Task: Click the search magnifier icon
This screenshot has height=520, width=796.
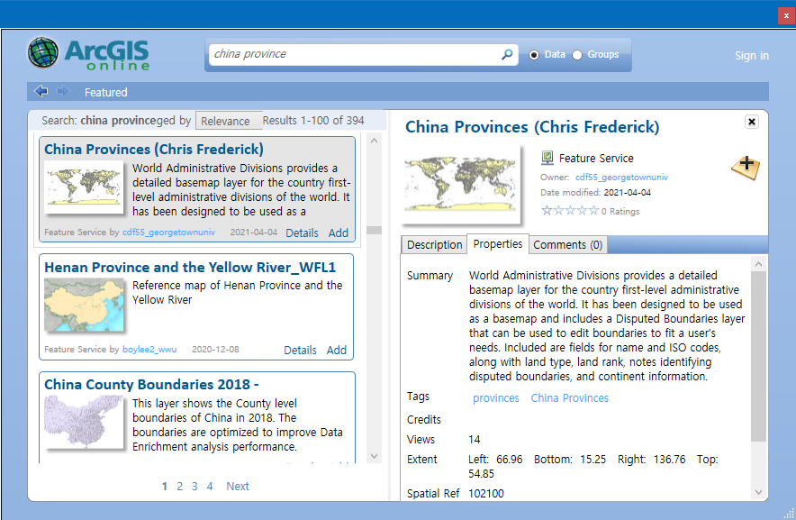Action: [x=507, y=54]
